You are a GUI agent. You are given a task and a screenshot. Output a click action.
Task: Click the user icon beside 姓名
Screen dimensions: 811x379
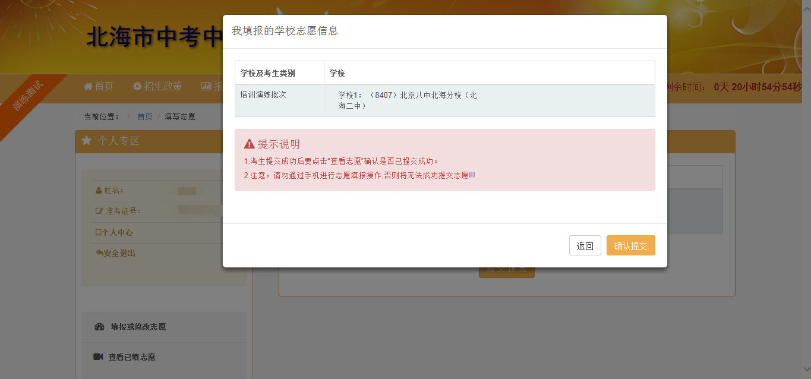point(99,191)
